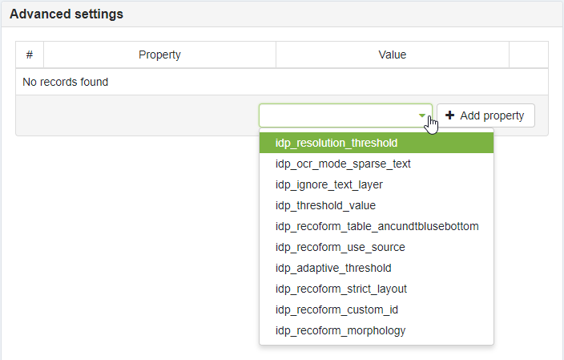Click the Add property button
This screenshot has height=360, width=564.
coord(485,115)
